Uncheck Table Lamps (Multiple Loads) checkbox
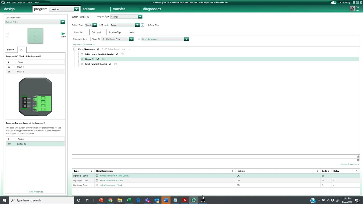 click(117, 54)
